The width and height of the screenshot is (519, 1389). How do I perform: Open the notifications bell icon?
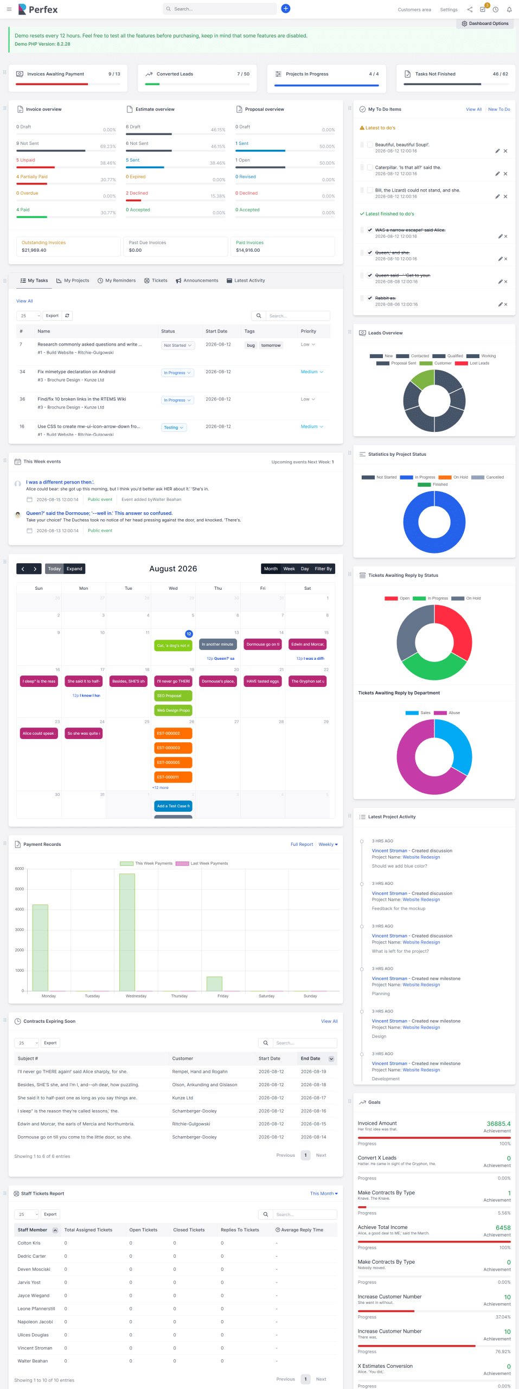(x=509, y=9)
